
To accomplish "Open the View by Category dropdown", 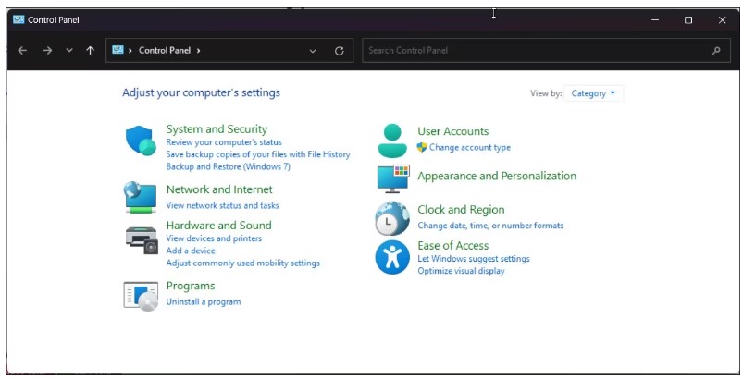I will pos(593,93).
